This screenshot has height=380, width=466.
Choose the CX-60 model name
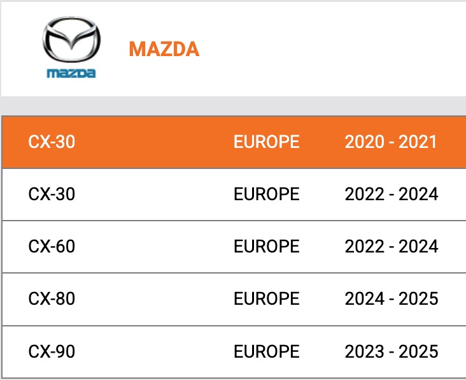[x=52, y=246]
